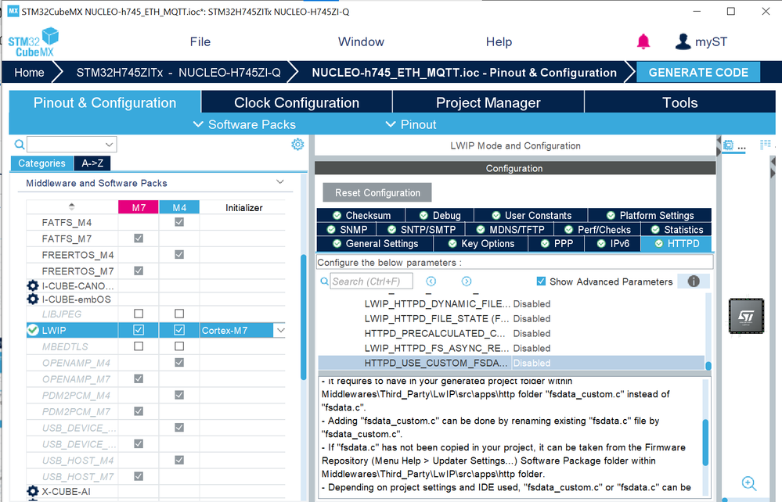The image size is (782, 502).
Task: Switch to pinout chip view icon
Action: point(729,145)
